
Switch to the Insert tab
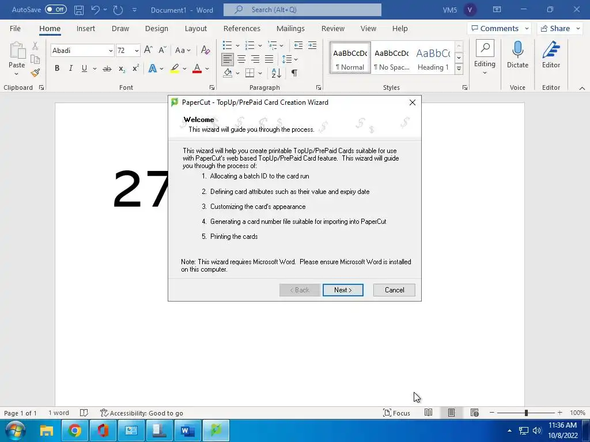(85, 29)
